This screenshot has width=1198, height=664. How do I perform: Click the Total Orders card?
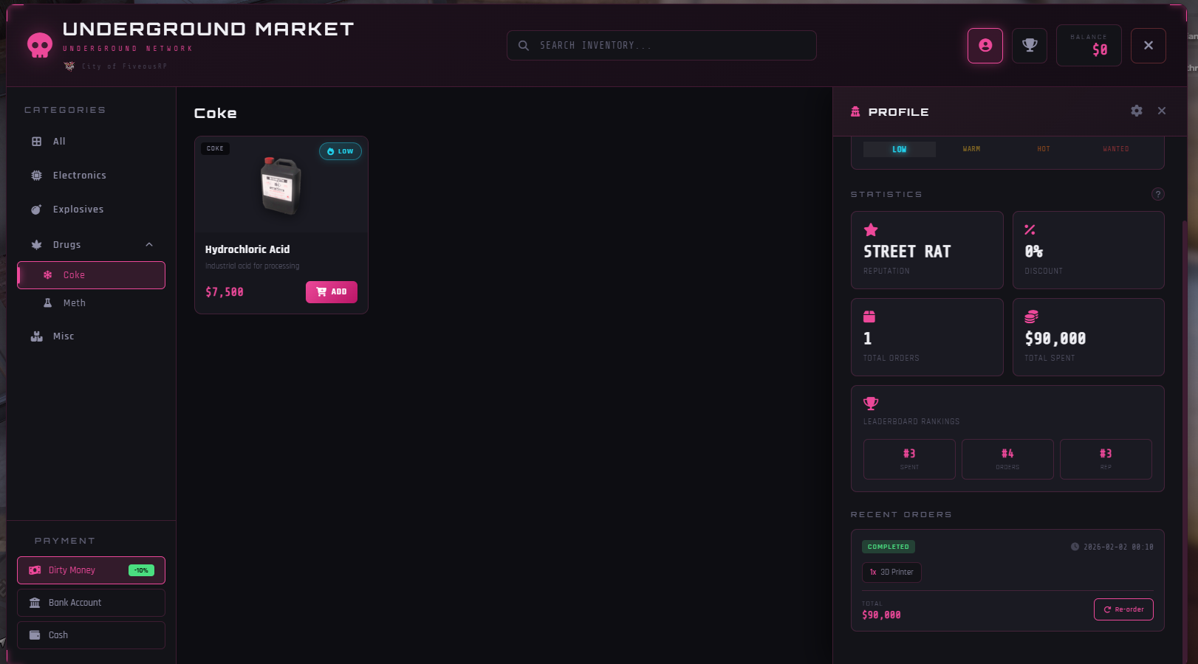[927, 337]
